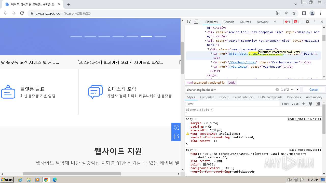326x183 pixels.
Task: Open the webmaster forum chat icon
Action: point(95,92)
